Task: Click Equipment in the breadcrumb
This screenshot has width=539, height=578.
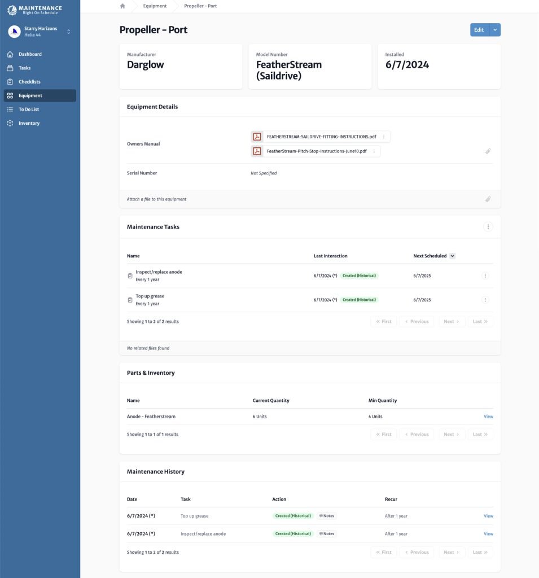Action: (155, 6)
